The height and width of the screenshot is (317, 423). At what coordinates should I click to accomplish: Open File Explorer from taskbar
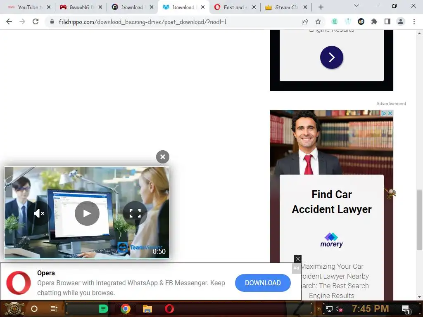tap(147, 309)
